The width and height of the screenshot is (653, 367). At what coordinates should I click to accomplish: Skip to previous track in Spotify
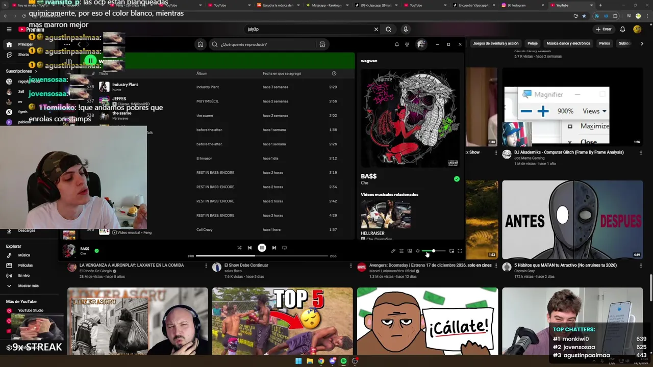point(249,248)
